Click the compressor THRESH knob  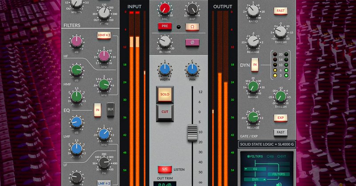pos(281,32)
